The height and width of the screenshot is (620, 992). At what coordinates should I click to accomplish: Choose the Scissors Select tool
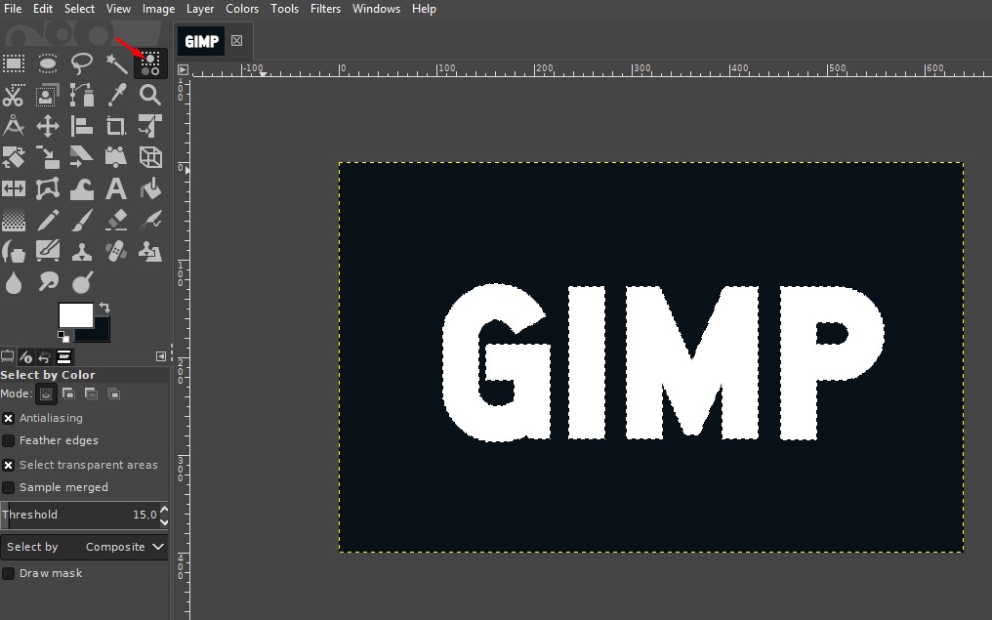tap(14, 96)
